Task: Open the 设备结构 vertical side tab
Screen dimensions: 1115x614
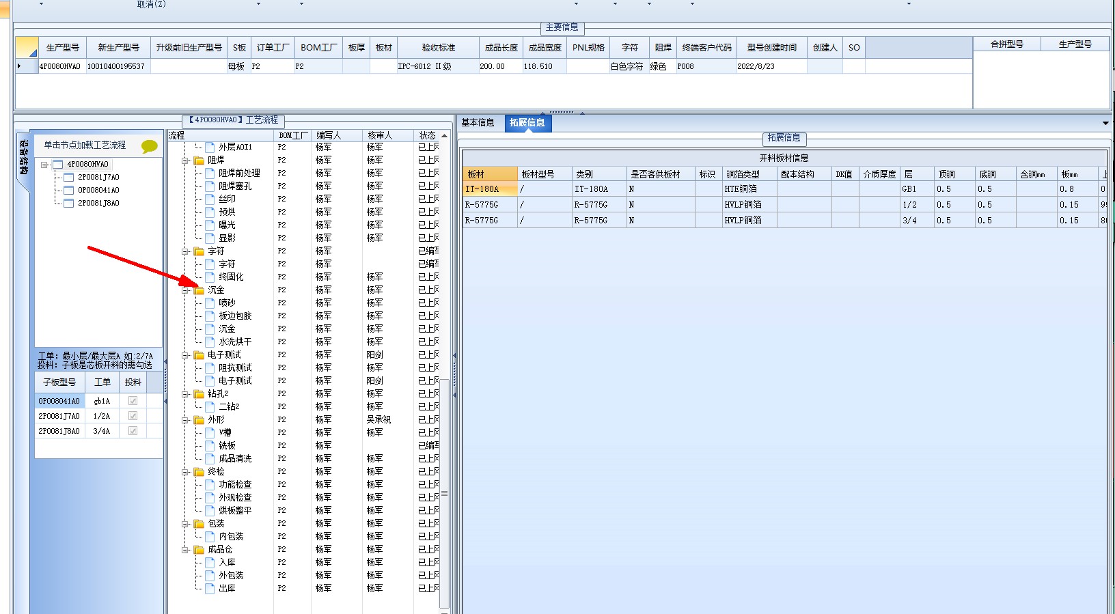Action: coord(23,158)
